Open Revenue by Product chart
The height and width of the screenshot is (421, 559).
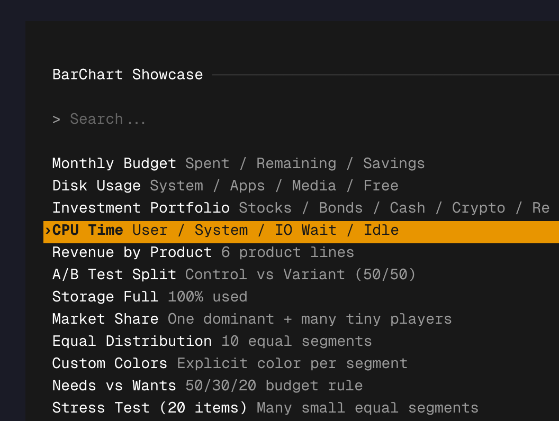point(132,252)
